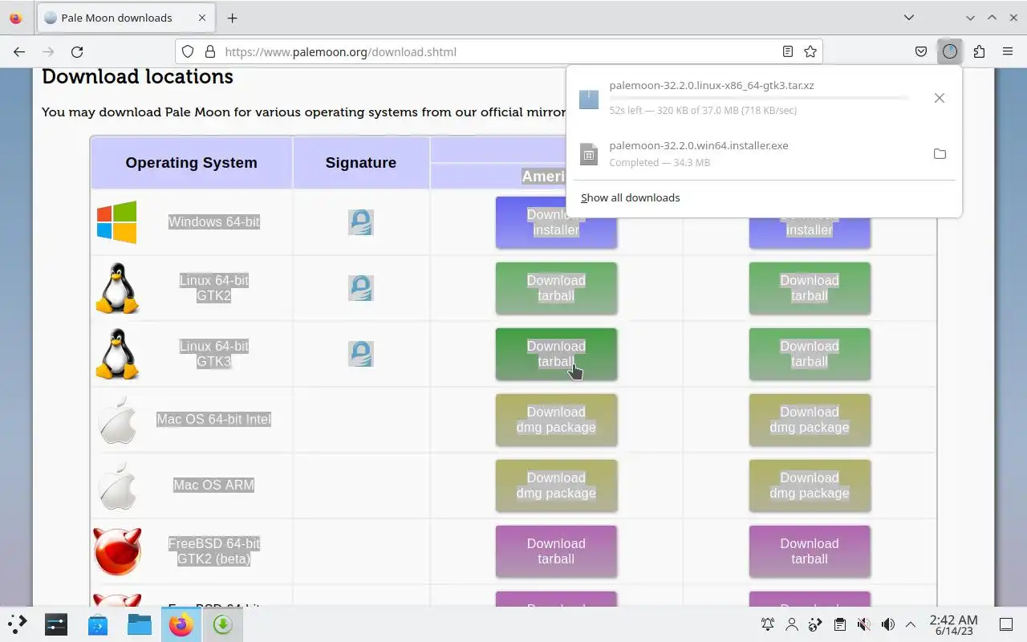Screen dimensions: 1027x642
Task: Save page to Pocket
Action: (921, 51)
